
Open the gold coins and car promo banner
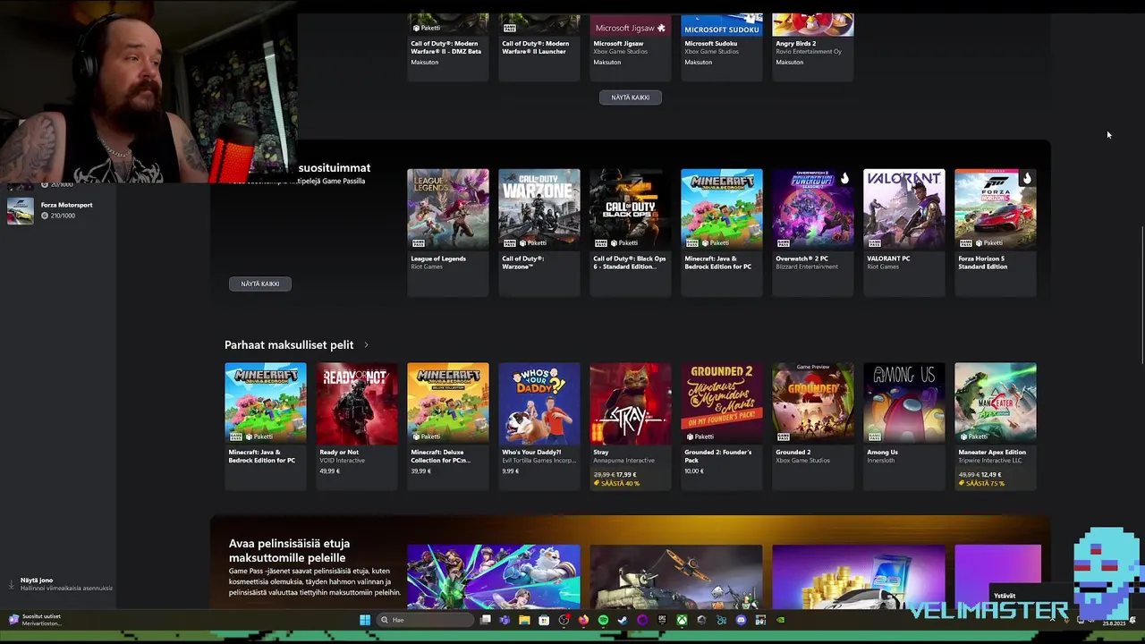859,577
